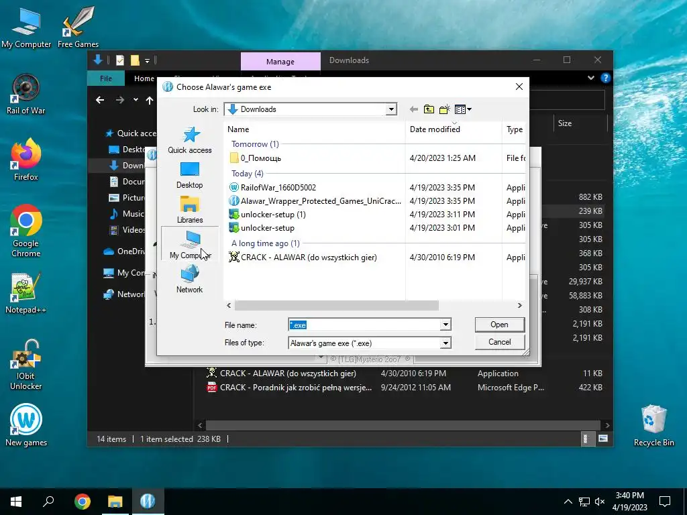Select unlocker-setup (1) file
Screen dimensions: 687x515
(x=273, y=215)
